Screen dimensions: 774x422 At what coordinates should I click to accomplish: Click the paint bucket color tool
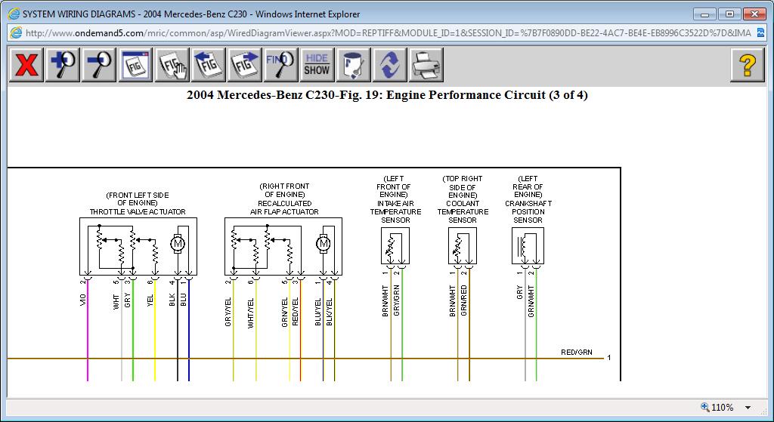pyautogui.click(x=354, y=66)
